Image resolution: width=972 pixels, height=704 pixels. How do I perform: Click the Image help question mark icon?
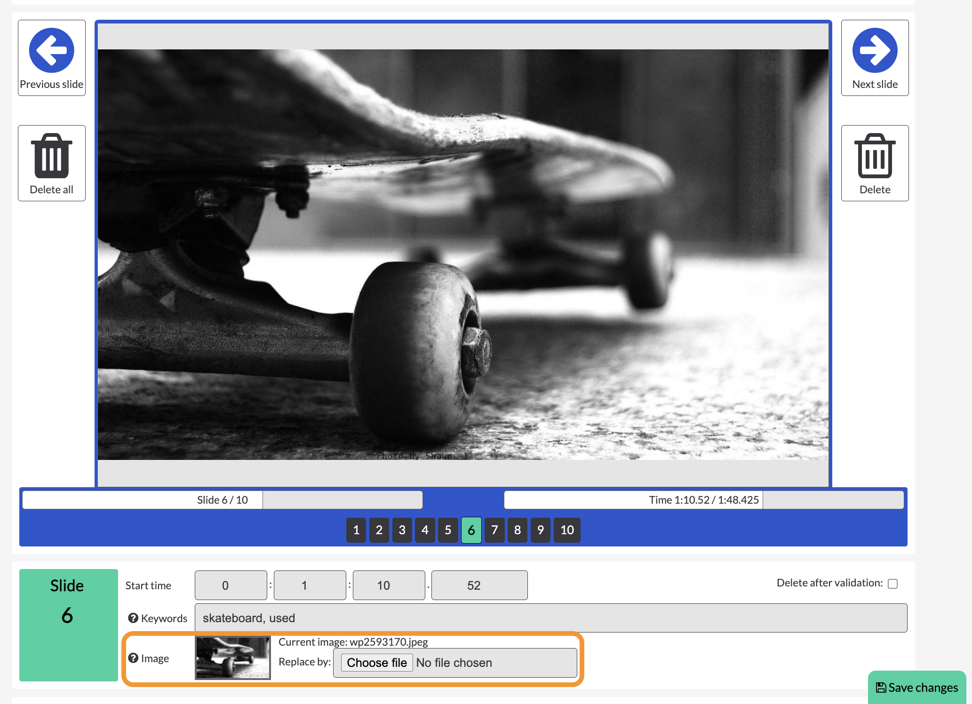pos(133,658)
